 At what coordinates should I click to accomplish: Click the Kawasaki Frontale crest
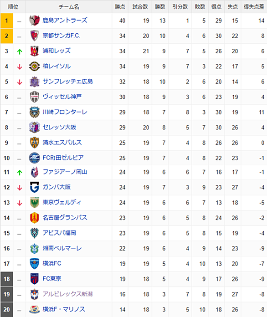coord(34,112)
